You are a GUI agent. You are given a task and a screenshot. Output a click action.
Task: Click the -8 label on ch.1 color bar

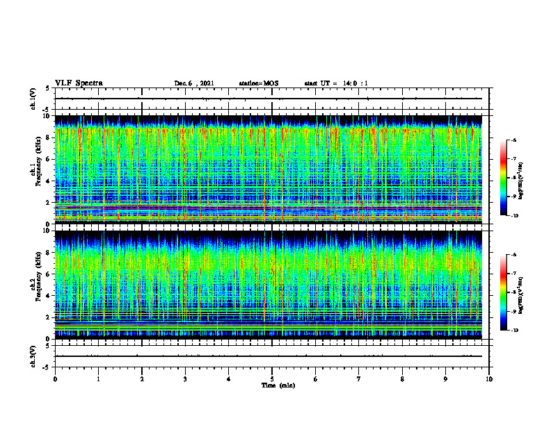click(x=513, y=178)
